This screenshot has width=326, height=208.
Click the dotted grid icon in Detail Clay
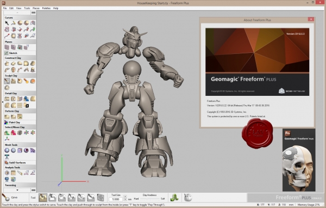click(20, 105)
